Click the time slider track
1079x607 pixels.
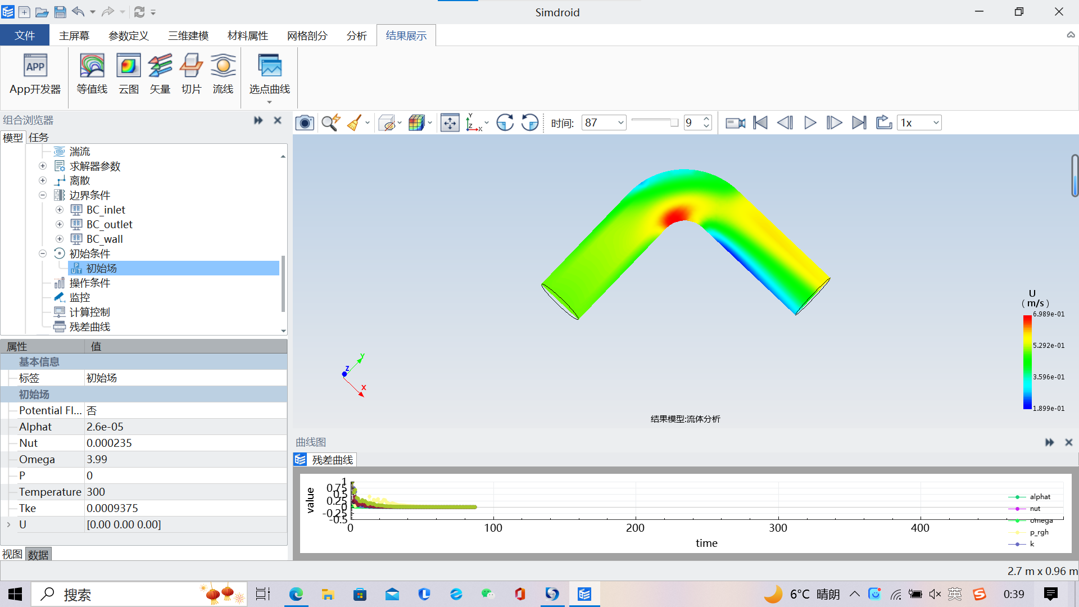655,122
